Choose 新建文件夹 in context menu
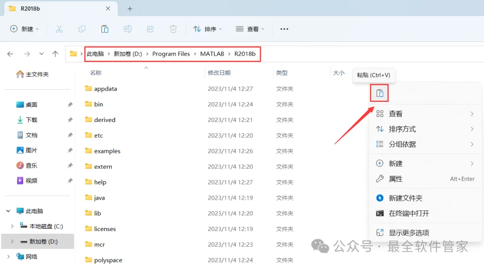The height and width of the screenshot is (266, 484). 425,198
